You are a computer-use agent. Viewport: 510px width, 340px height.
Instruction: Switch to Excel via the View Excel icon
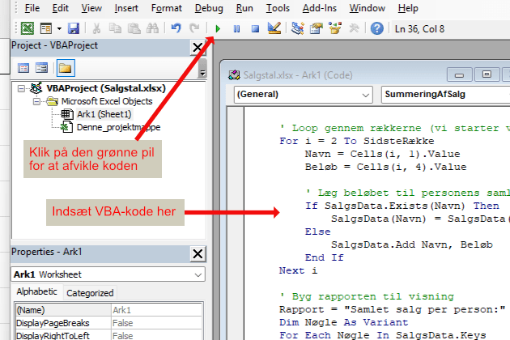[27, 28]
